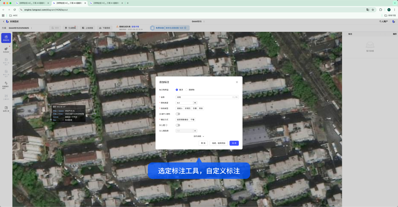Enable the 女儿墙 switch

(178, 125)
